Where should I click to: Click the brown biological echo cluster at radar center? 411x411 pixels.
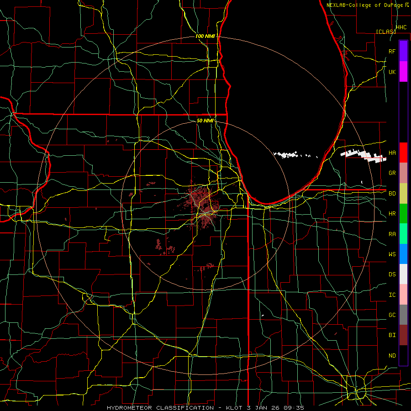click(205, 205)
